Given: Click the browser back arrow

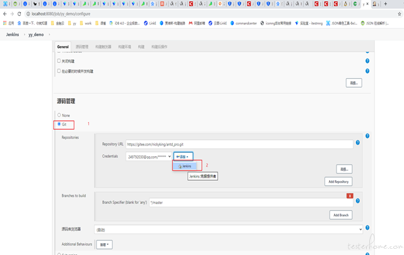Looking at the screenshot, I should coord(5,14).
